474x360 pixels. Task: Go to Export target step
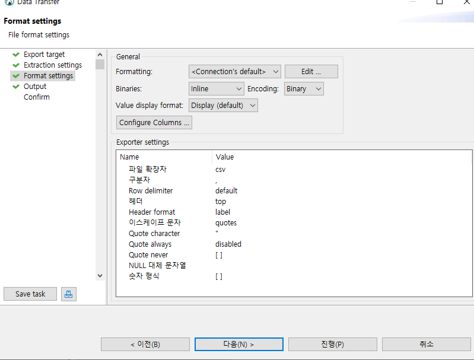[x=44, y=55]
